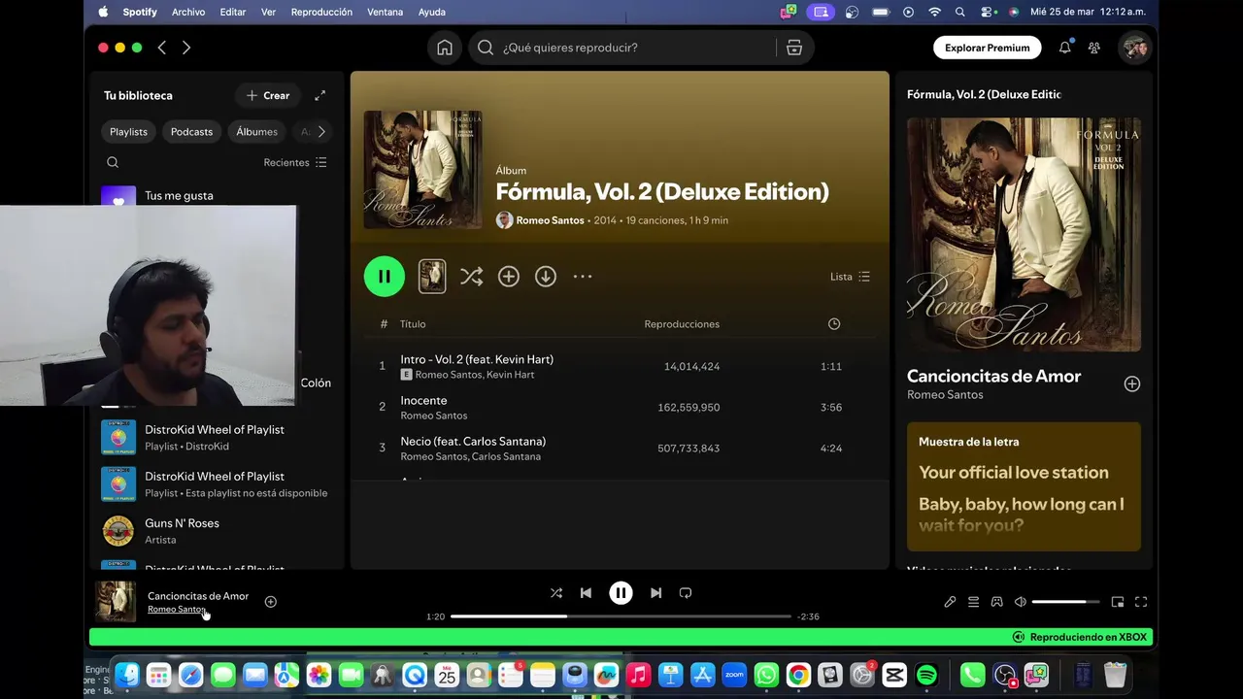1243x699 pixels.
Task: Open the notifications bell
Action: pos(1064,48)
